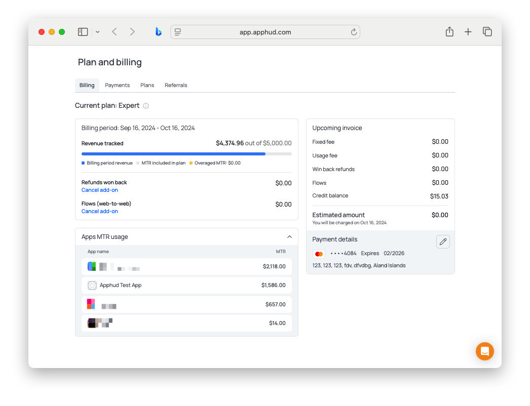Image resolution: width=530 pixels, height=406 pixels.
Task: Switch to the Payments tab
Action: (117, 85)
